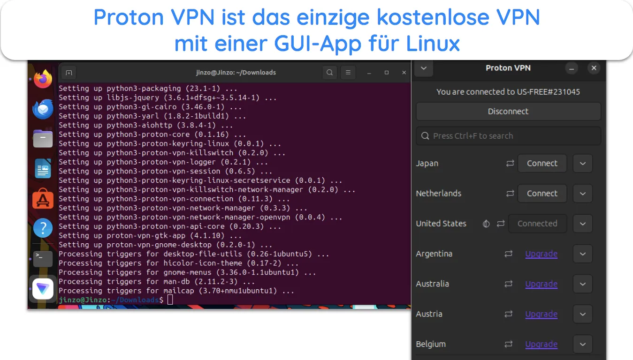Open Ubuntu Software store icon
The height and width of the screenshot is (360, 633).
(43, 199)
